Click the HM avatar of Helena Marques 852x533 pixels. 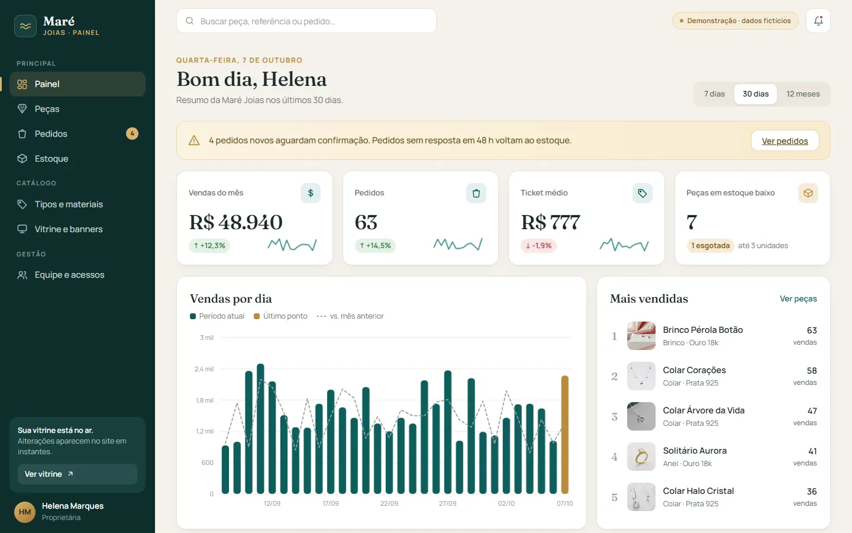[x=25, y=512]
